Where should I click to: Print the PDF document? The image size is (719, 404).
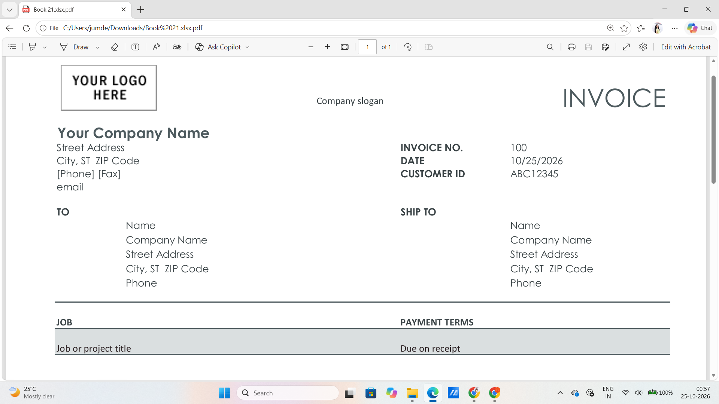(571, 47)
